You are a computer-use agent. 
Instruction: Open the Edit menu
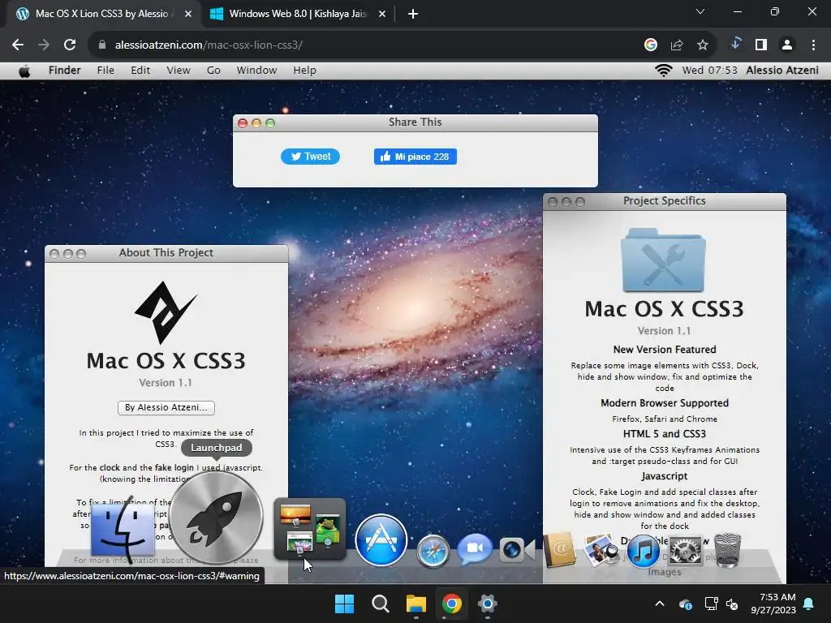[x=140, y=71]
